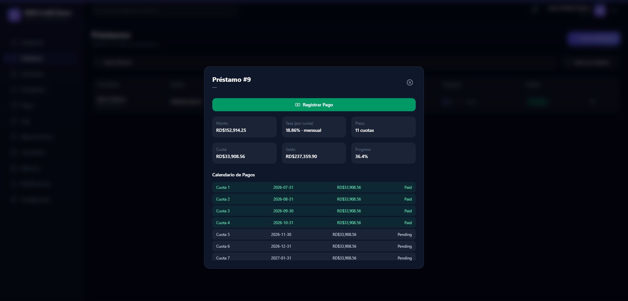The height and width of the screenshot is (301, 628).
Task: Select the Préstamo #9 title
Action: (x=232, y=80)
